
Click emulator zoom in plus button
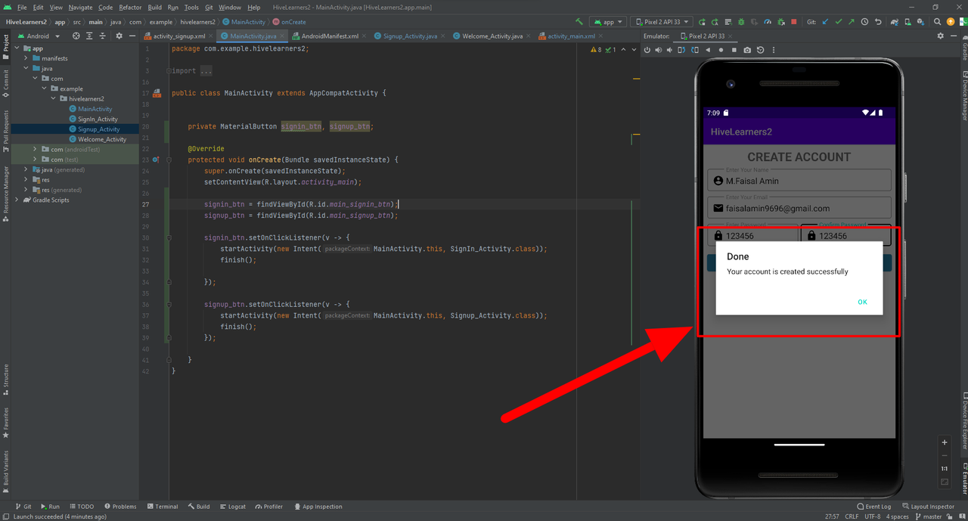[x=945, y=442]
